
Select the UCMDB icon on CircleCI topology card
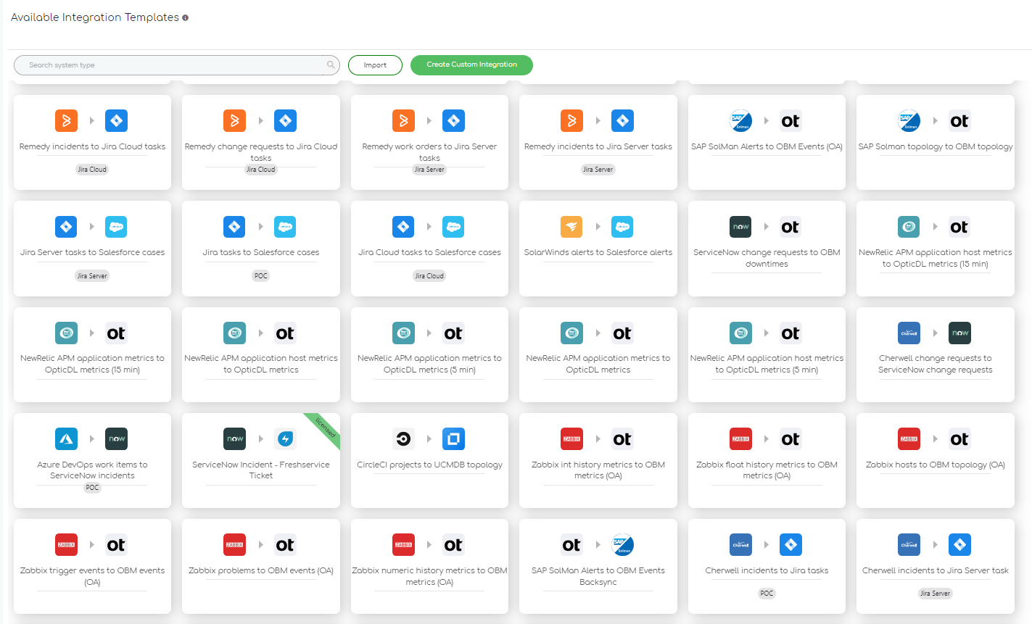tap(453, 438)
